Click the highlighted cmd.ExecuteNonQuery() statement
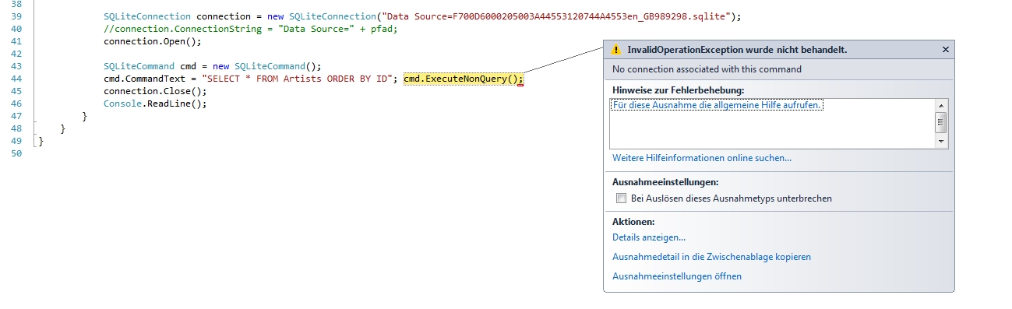This screenshot has width=1012, height=309. (x=464, y=79)
